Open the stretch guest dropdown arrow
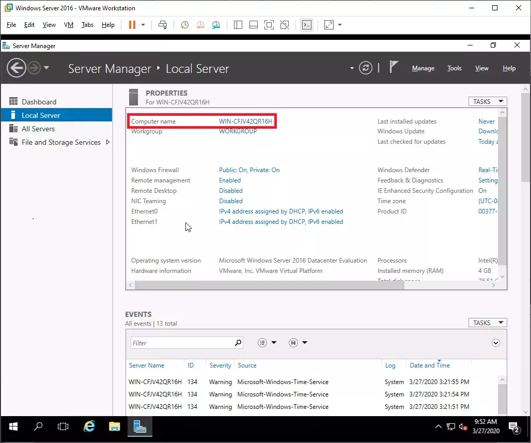This screenshot has width=531, height=443. click(x=340, y=25)
